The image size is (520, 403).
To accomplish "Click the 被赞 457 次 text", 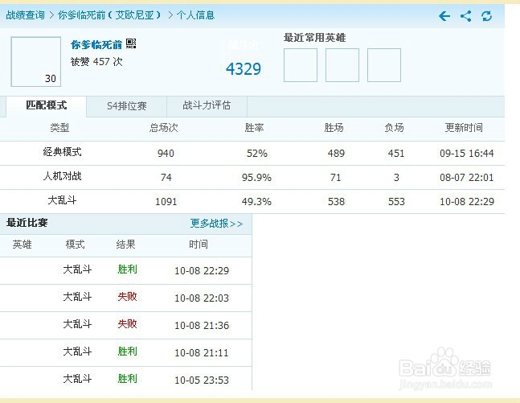I will coord(96,62).
